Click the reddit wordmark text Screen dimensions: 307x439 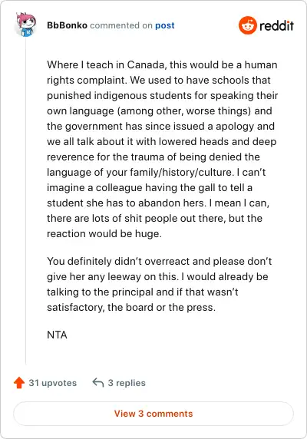(276, 26)
